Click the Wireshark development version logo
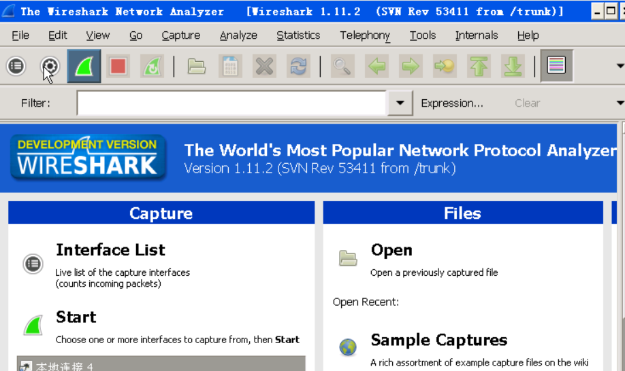625x371 pixels. point(88,158)
